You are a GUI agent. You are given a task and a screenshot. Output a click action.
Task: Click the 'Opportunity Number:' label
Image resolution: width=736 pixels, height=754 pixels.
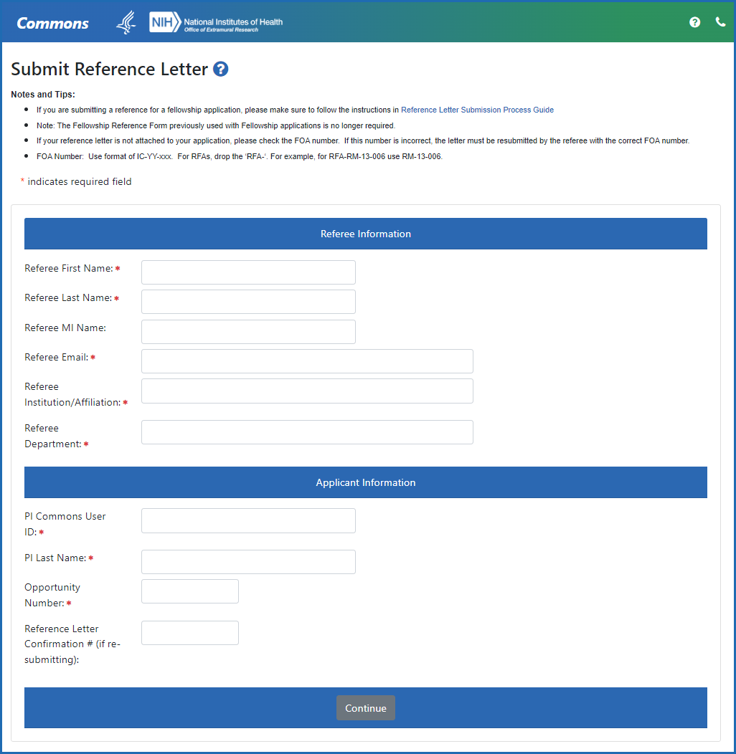(x=52, y=595)
